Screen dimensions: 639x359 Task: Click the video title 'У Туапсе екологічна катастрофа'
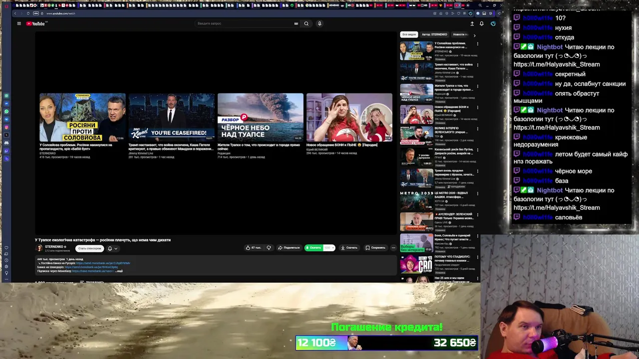[103, 240]
